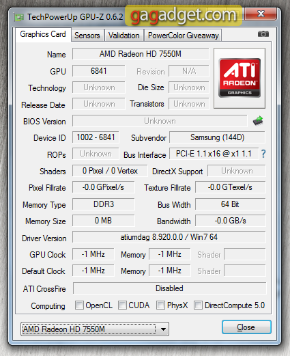Click the Memory Type value DDR3
Screen dimensions: 290x356
[x=104, y=204]
